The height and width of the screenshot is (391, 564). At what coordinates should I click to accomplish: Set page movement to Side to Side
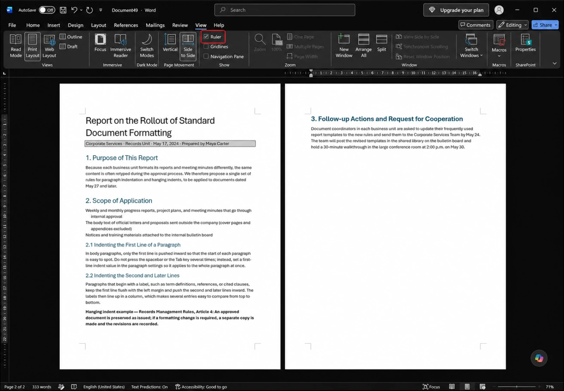[188, 46]
